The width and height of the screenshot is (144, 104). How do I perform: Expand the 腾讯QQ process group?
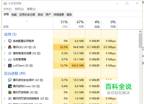click(4, 47)
